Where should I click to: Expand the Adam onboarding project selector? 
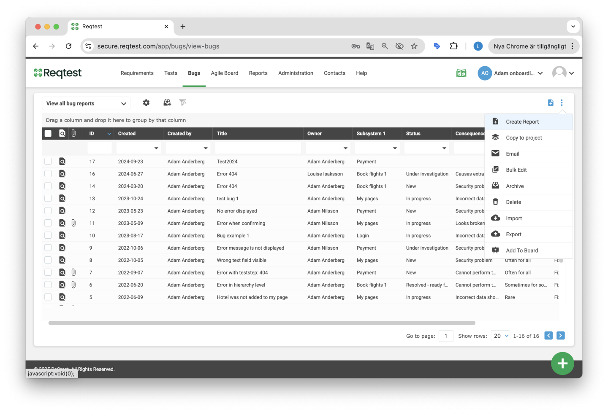(x=540, y=73)
